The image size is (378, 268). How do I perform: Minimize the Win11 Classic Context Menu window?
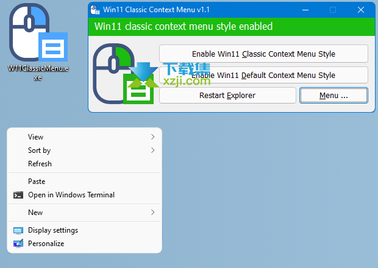click(305, 10)
